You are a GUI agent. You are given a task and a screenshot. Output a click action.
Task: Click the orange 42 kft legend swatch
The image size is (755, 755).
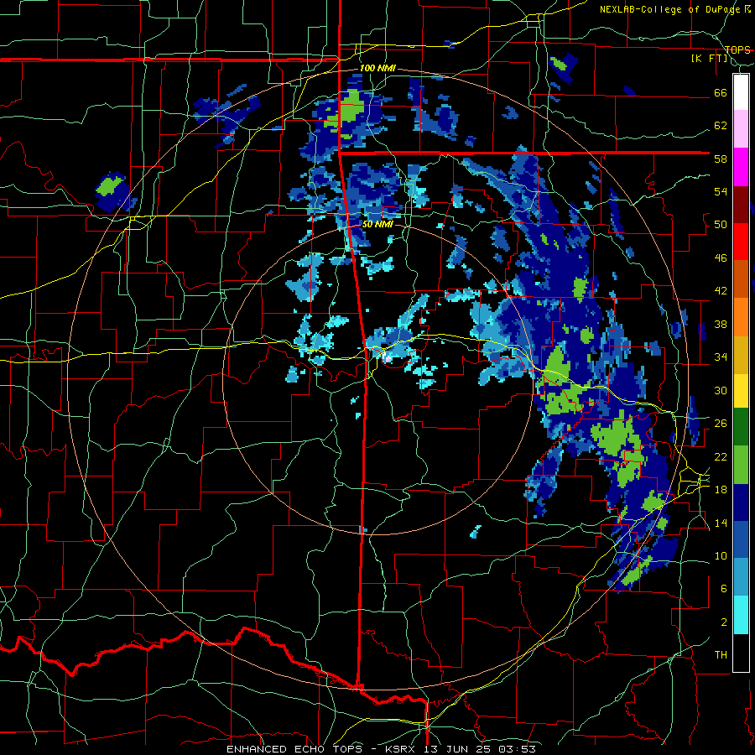[741, 317]
